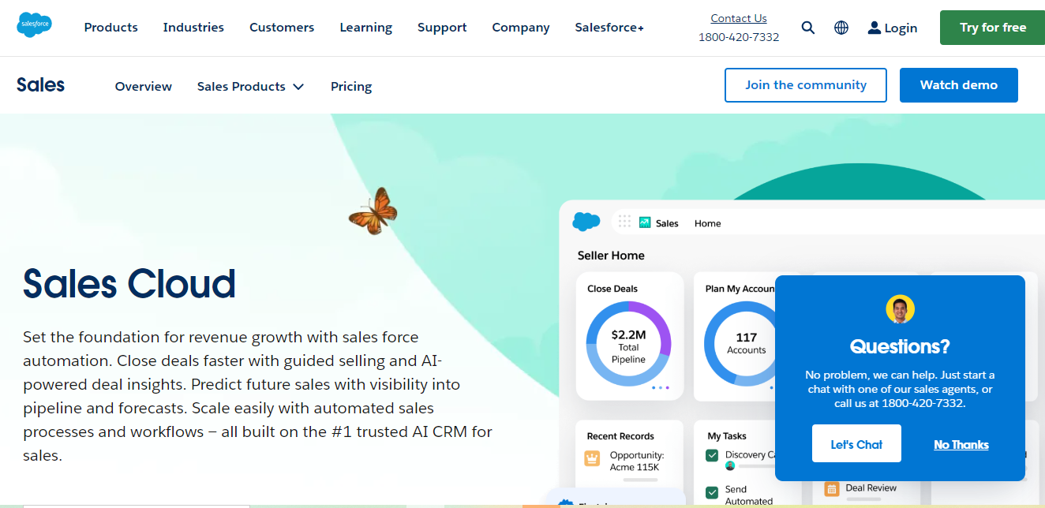Click the orange Opportunity crown icon
1045x508 pixels.
592,458
